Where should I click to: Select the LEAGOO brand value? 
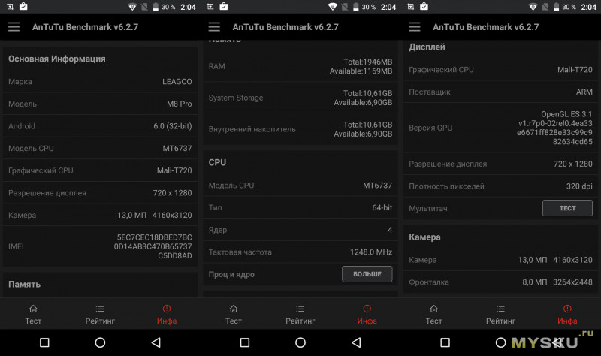[177, 82]
